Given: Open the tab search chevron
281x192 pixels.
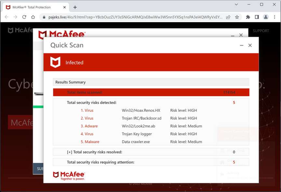Looking at the screenshot, I should (x=236, y=4).
